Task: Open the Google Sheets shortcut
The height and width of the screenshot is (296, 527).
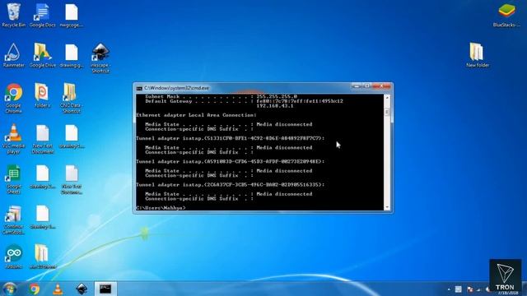Action: 13,179
